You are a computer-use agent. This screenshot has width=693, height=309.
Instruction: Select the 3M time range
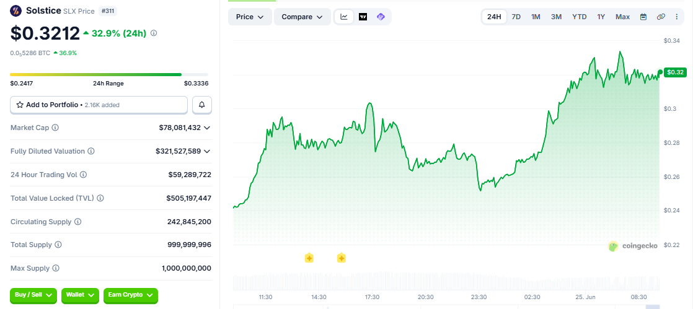click(556, 17)
